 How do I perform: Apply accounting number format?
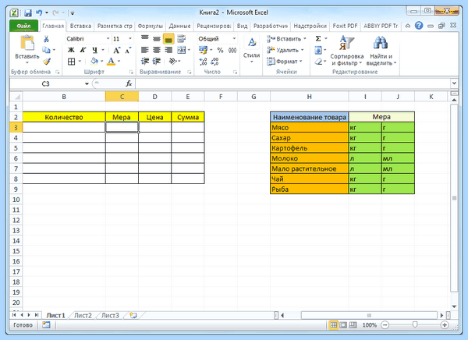[x=204, y=50]
